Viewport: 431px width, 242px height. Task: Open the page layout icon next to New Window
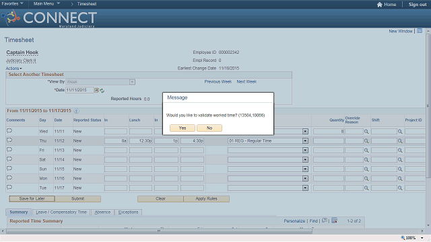coord(420,31)
